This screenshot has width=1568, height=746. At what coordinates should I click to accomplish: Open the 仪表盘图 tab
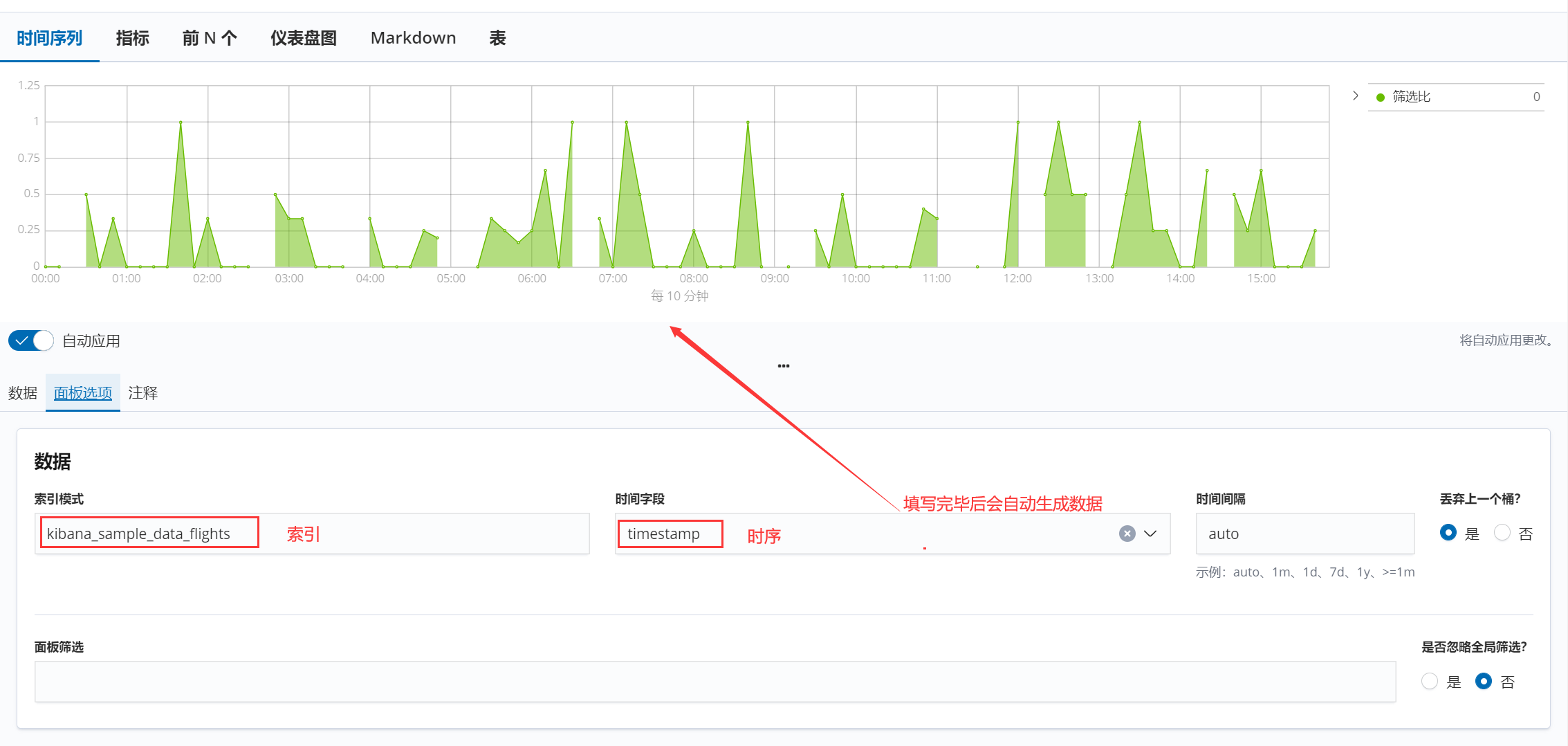pyautogui.click(x=304, y=38)
